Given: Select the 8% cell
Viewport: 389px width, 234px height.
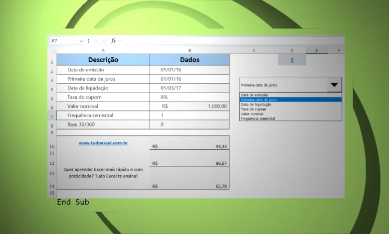Looking at the screenshot, I should coord(190,97).
